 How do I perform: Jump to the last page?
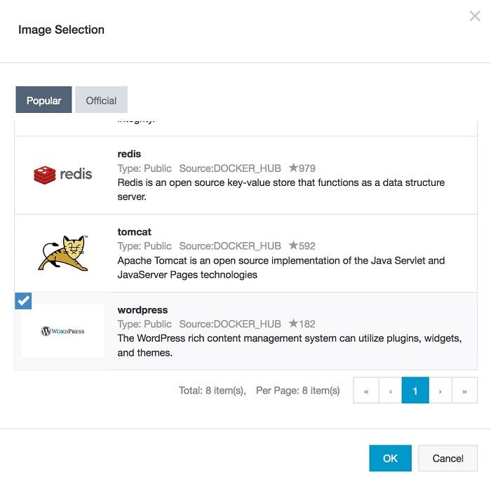[464, 391]
